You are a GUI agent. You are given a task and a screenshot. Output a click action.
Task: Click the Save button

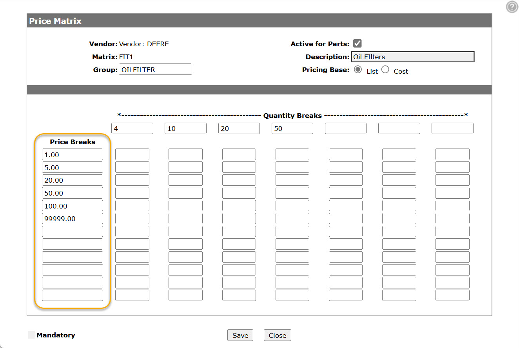tap(240, 335)
